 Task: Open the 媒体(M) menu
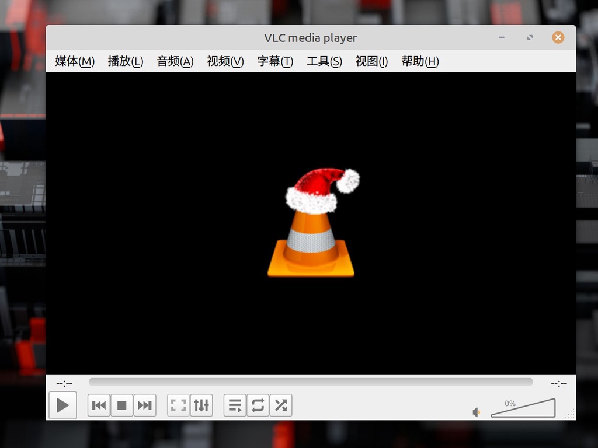[x=75, y=61]
